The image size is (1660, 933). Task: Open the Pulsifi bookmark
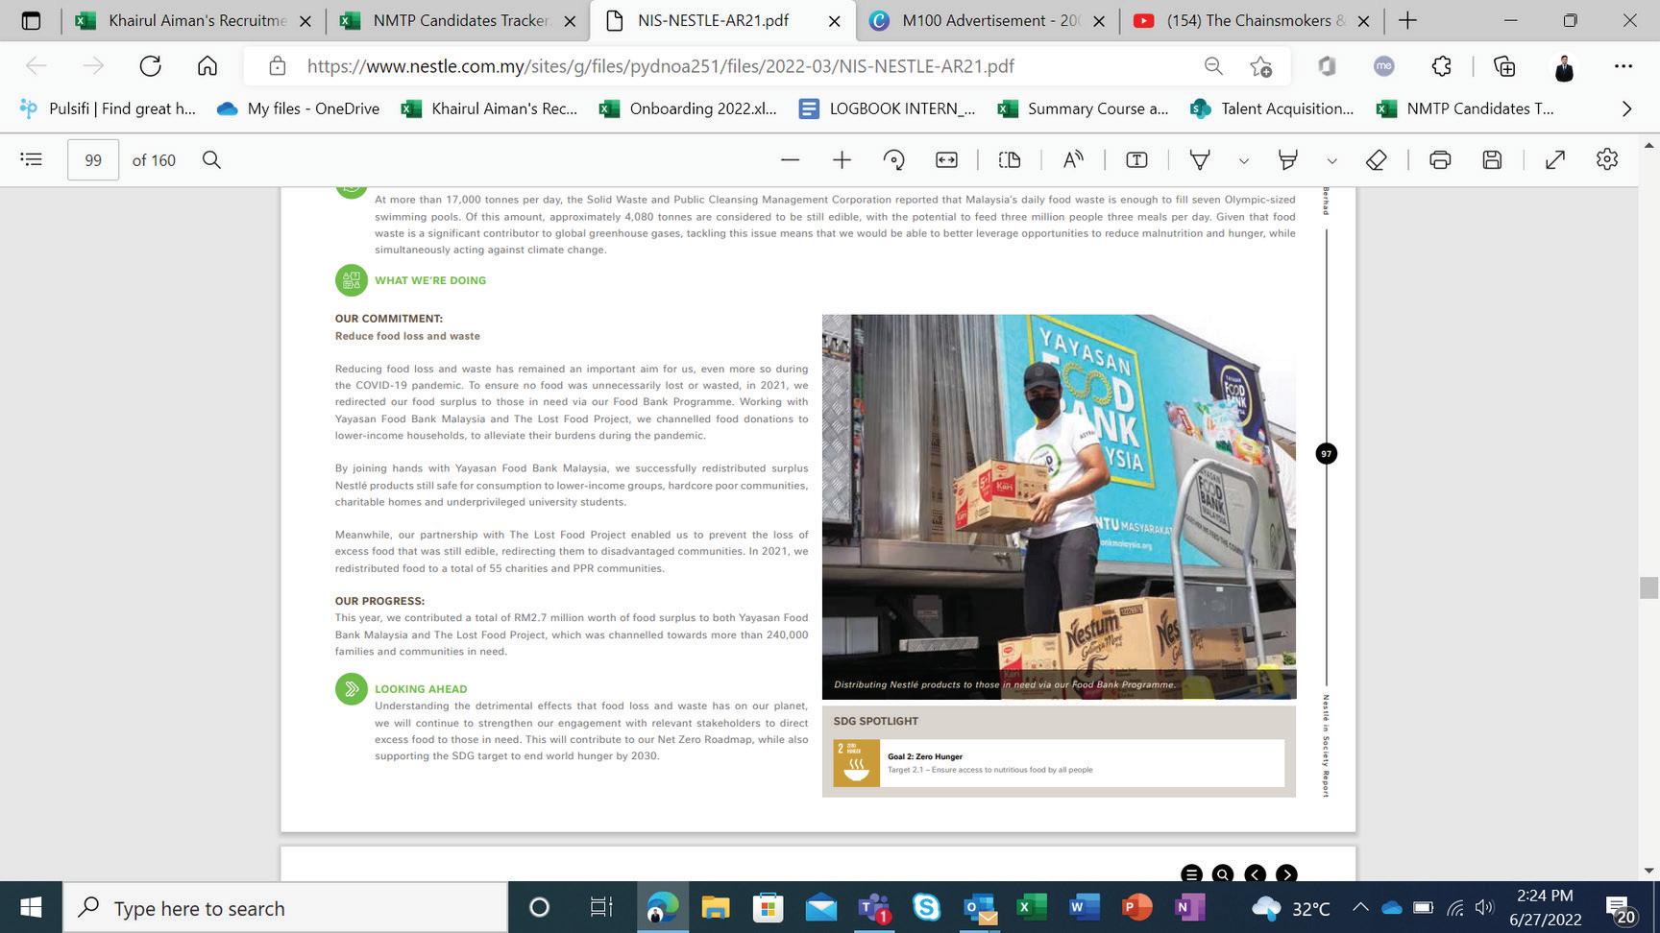[108, 108]
